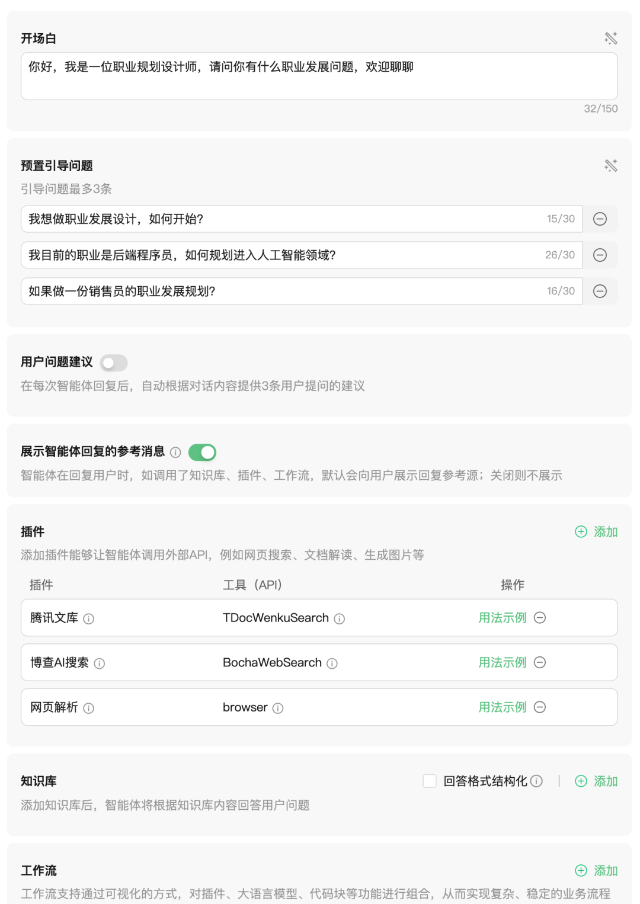The image size is (640, 904).
Task: Click the 引导问题最多3条 hint text
Action: (x=66, y=189)
